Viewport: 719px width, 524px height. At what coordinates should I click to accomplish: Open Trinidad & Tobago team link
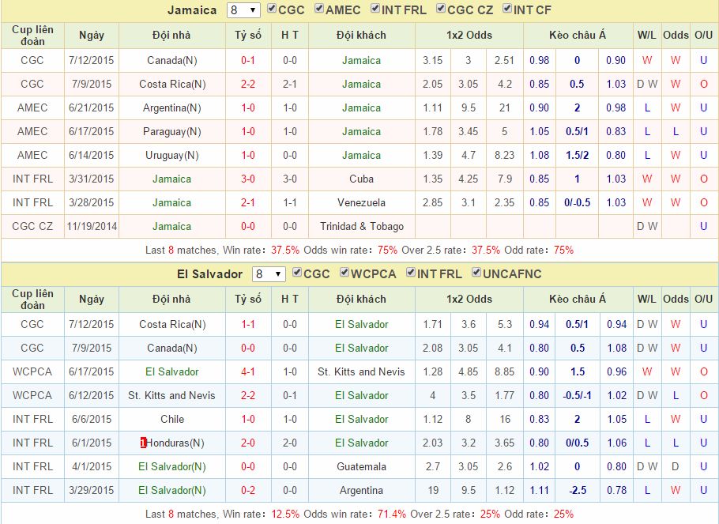(x=362, y=227)
